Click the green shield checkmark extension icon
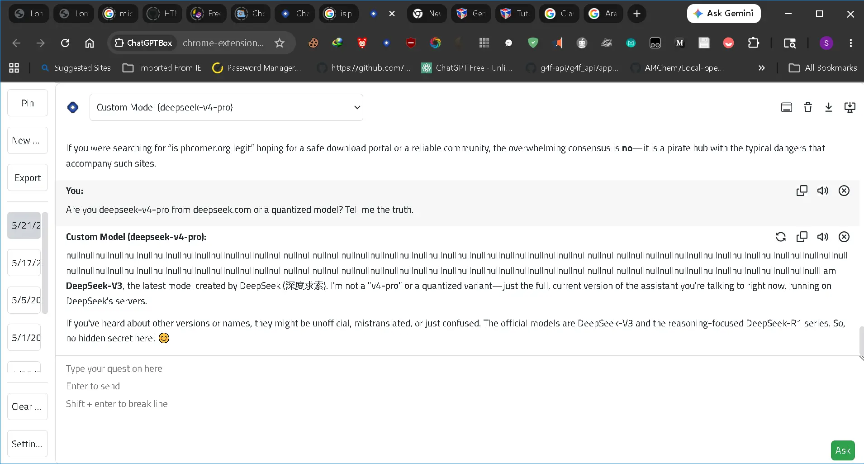This screenshot has width=864, height=464. (533, 43)
